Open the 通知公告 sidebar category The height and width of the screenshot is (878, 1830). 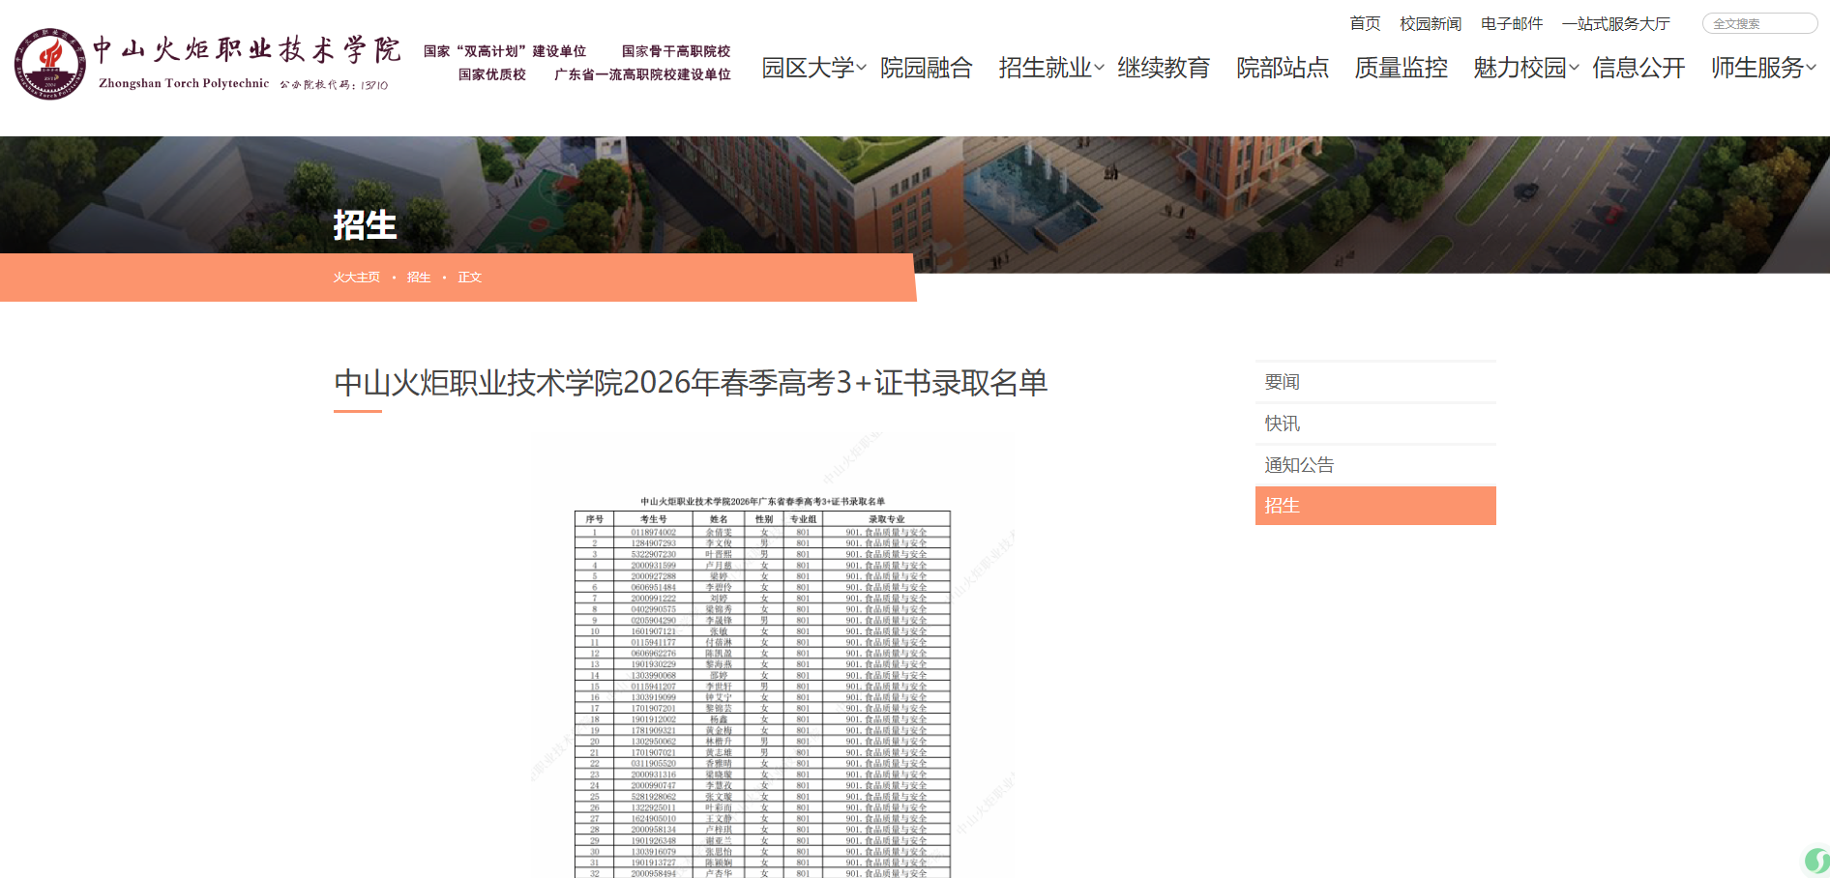tap(1297, 464)
